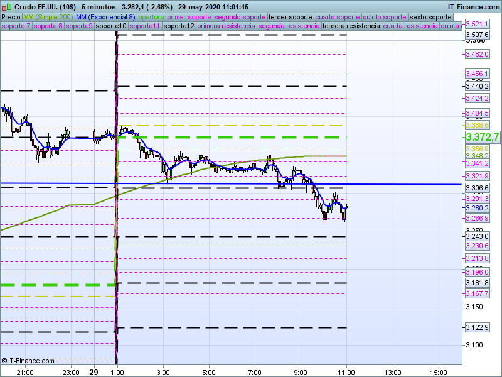Select the soporte 8 label
This screenshot has width=502, height=377.
48,26
